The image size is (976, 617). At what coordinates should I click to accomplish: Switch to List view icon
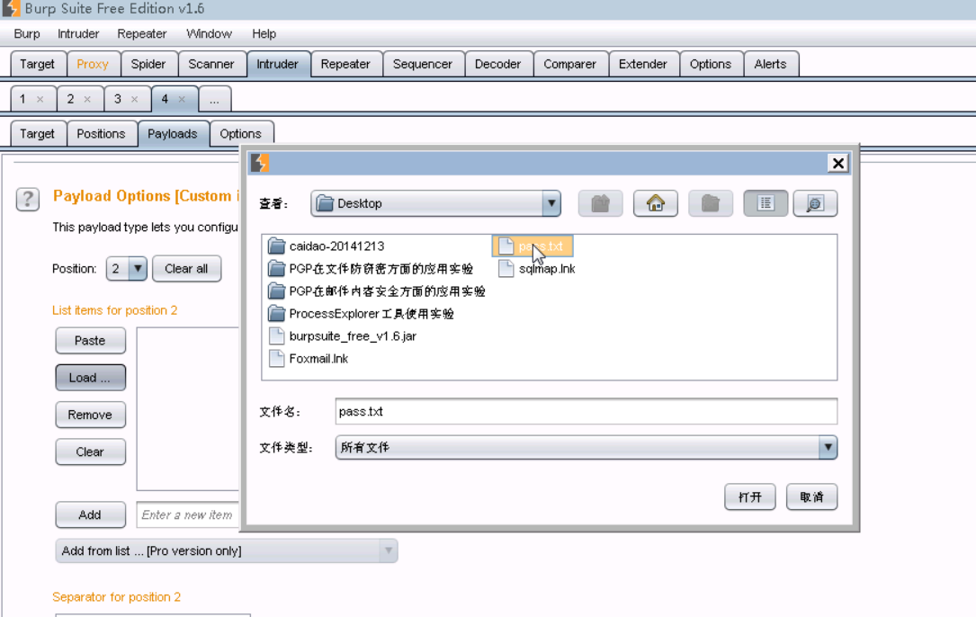(766, 203)
